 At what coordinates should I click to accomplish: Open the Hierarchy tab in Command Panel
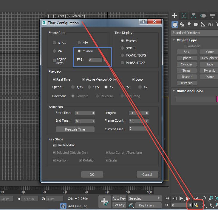pos(193,16)
